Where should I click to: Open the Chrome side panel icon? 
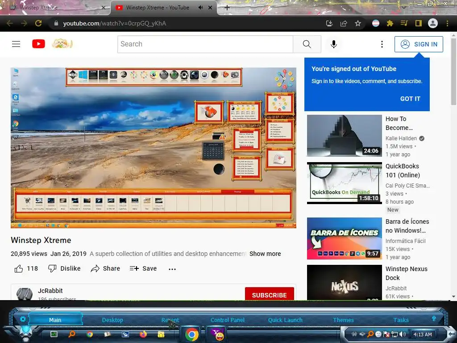click(419, 23)
